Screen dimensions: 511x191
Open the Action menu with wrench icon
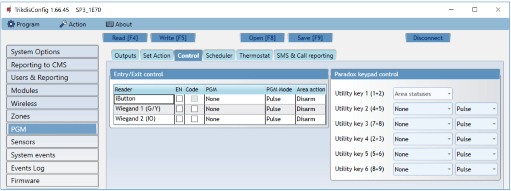pyautogui.click(x=72, y=24)
